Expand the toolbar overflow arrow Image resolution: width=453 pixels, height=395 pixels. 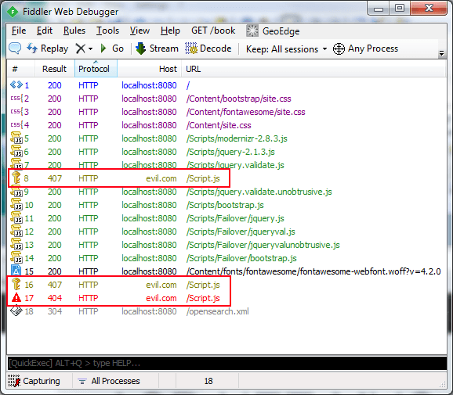[441, 53]
